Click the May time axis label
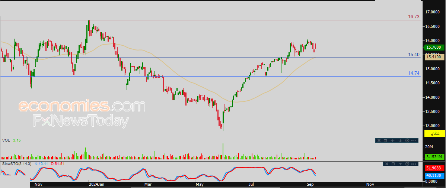 point(200,185)
